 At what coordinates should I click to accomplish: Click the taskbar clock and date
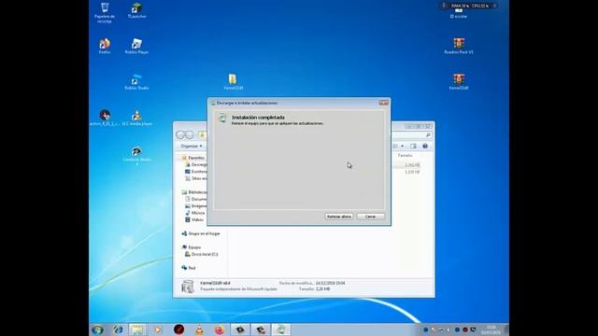tap(491, 329)
